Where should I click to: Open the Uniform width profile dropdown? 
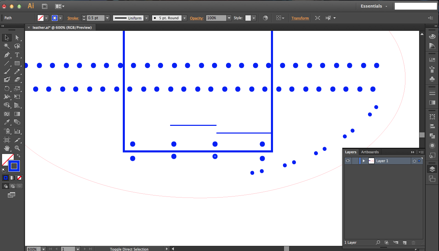146,18
